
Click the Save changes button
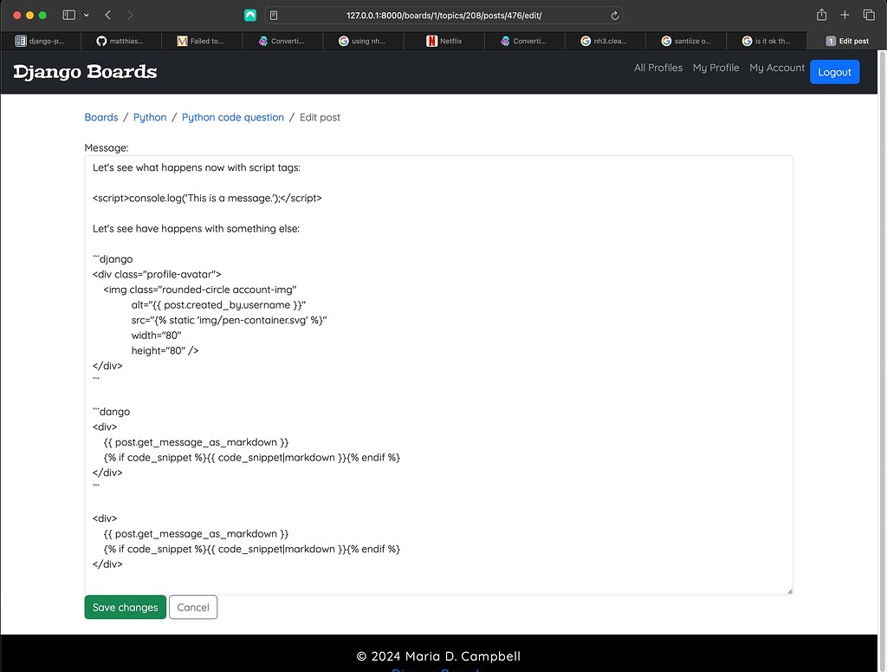(x=125, y=607)
